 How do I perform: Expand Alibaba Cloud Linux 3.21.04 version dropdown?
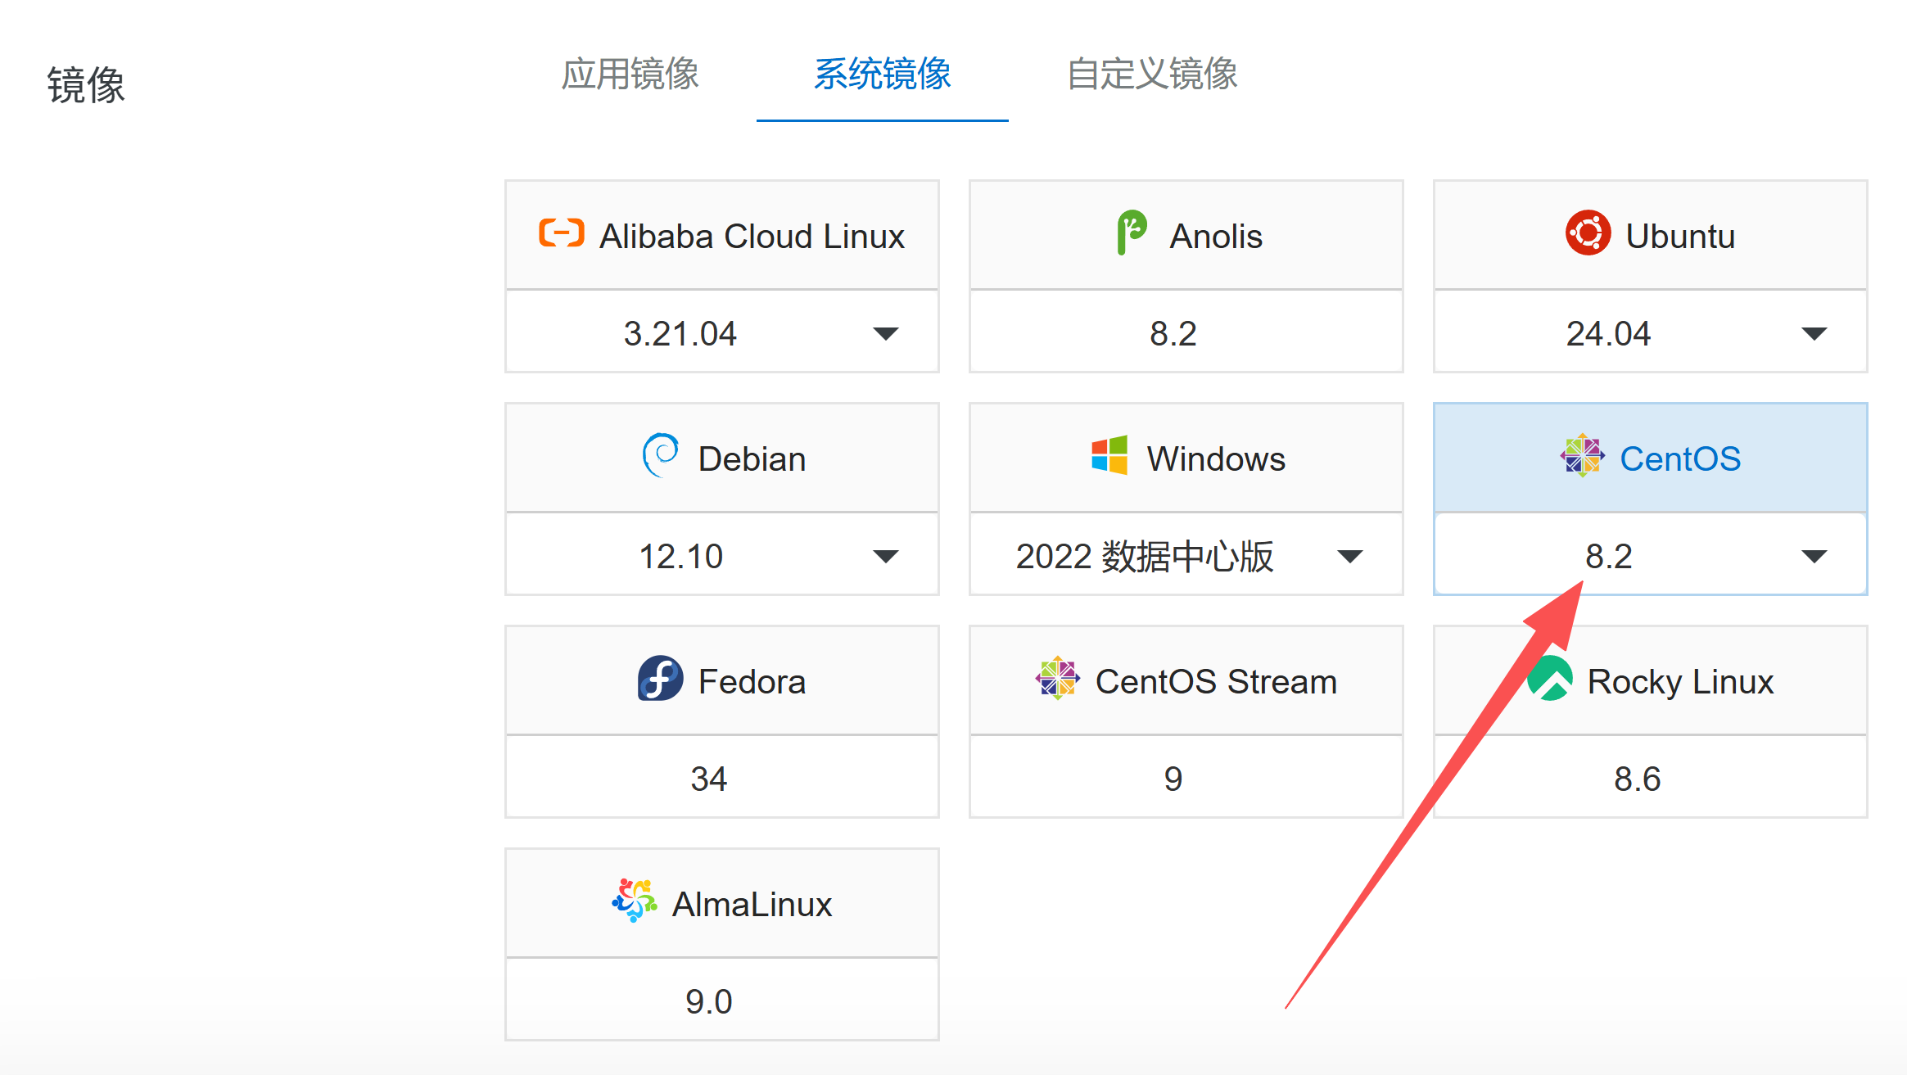pyautogui.click(x=885, y=334)
